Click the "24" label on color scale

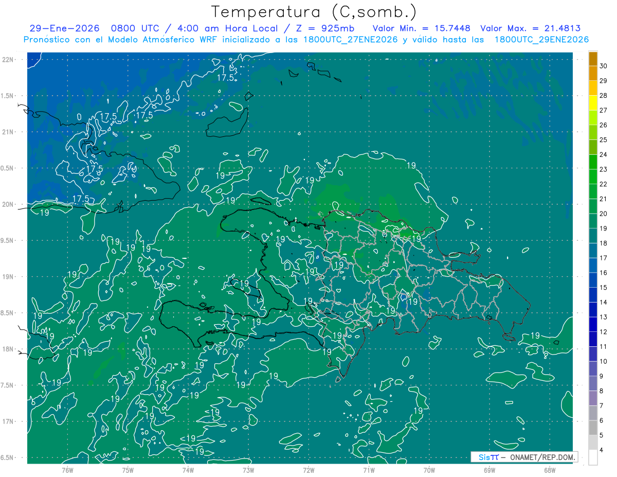pyautogui.click(x=604, y=154)
